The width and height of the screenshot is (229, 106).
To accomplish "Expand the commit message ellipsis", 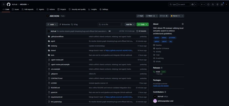I will (x=110, y=31).
